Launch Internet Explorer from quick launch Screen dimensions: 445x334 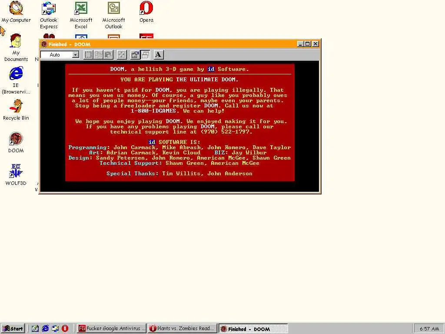tap(45, 329)
